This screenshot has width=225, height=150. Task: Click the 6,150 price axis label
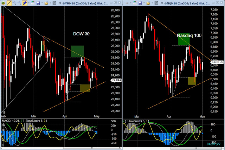(214, 111)
